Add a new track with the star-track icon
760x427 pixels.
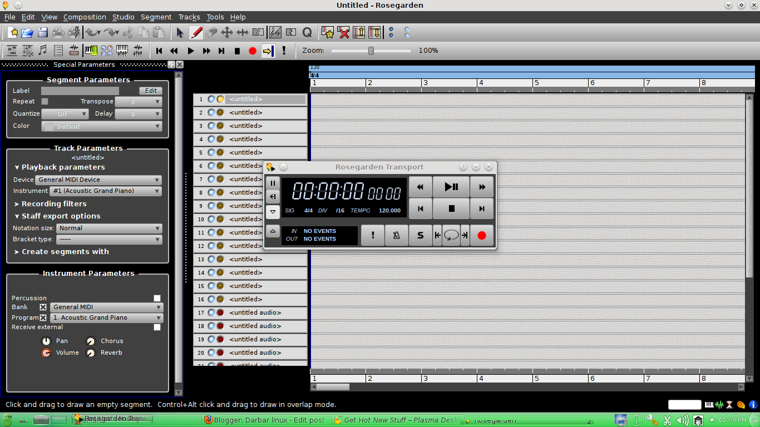click(328, 32)
